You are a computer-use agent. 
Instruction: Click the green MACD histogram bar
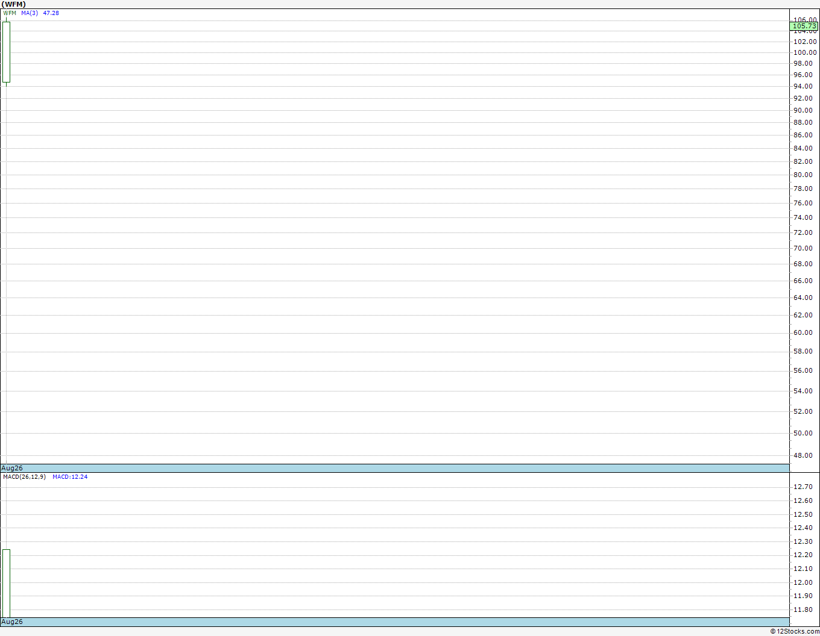pos(6,583)
